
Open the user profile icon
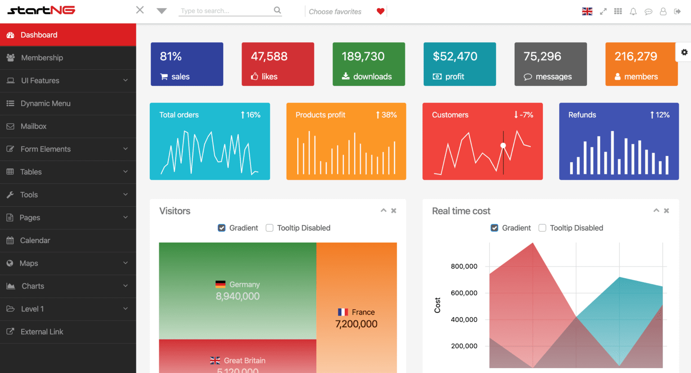pos(663,11)
